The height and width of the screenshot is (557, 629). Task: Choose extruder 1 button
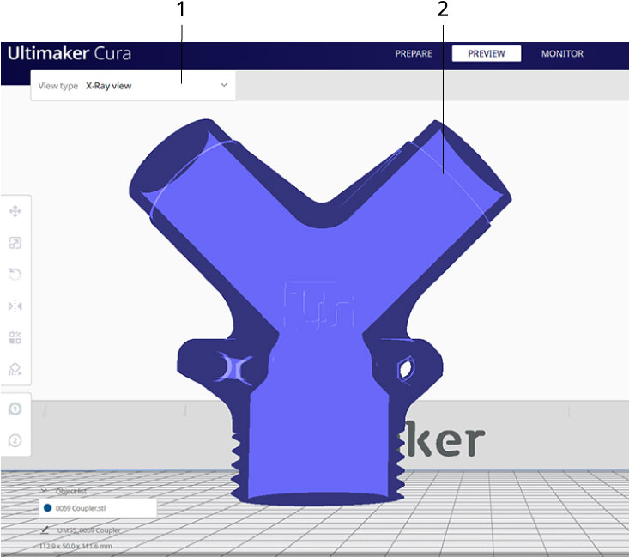(15, 409)
